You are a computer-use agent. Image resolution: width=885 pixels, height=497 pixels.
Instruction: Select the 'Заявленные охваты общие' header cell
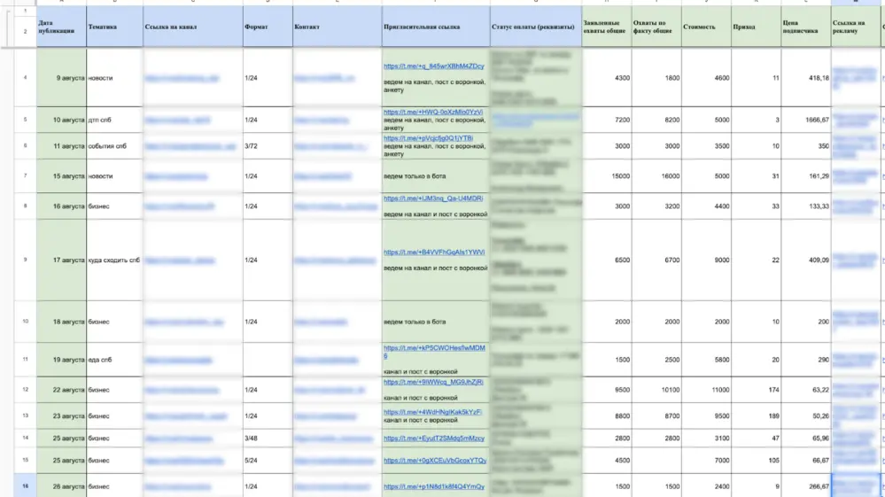607,27
